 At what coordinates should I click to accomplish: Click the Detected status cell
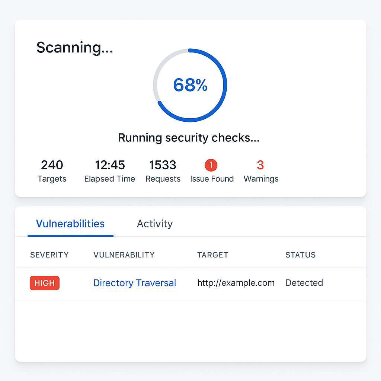click(304, 283)
